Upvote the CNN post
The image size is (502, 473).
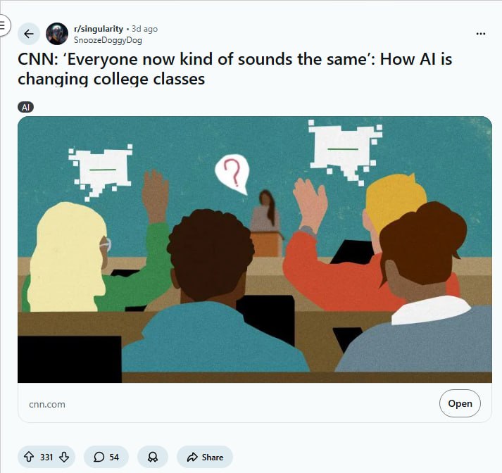coord(29,457)
